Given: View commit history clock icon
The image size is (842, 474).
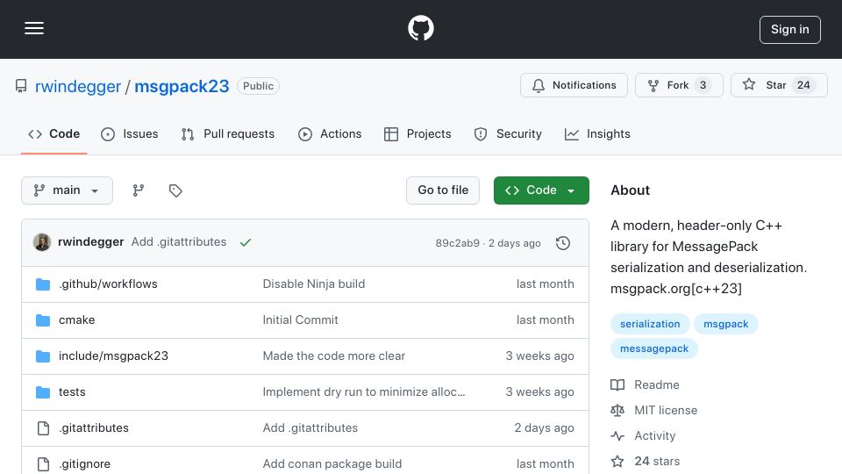Looking at the screenshot, I should 563,243.
